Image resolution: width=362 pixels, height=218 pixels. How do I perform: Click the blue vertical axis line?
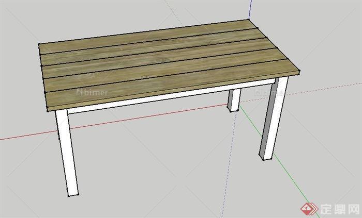click(251, 9)
